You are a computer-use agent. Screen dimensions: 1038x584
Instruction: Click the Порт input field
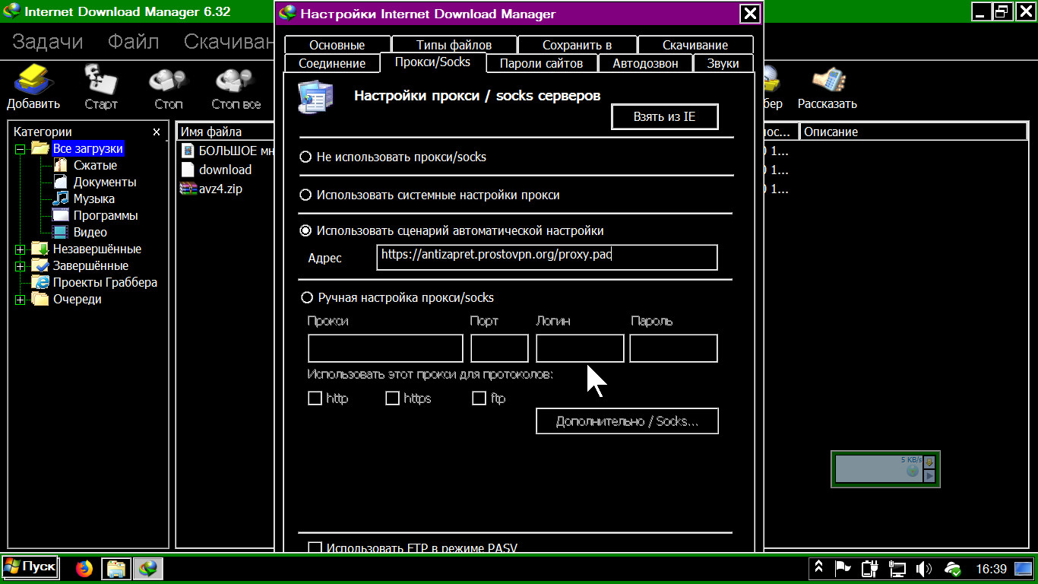(x=499, y=348)
